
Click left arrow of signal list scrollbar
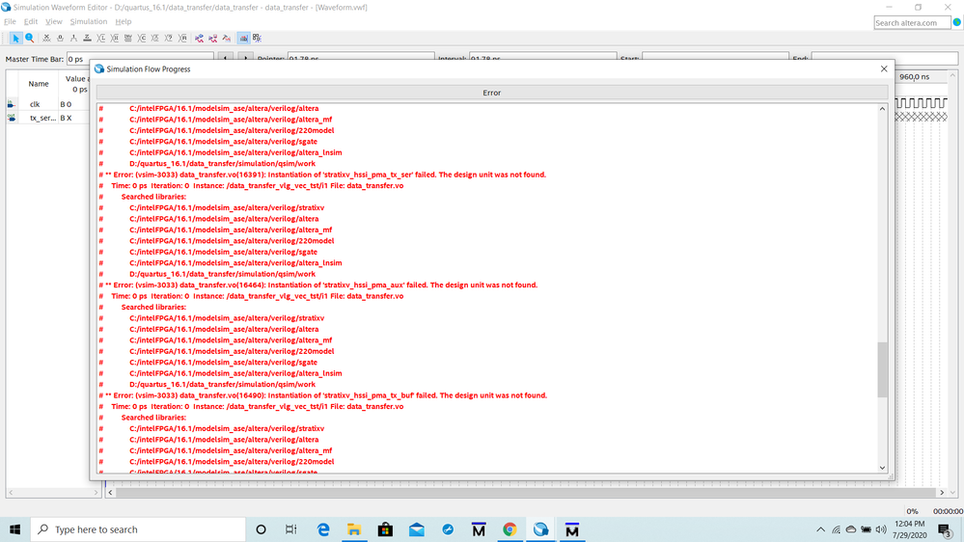tap(11, 492)
